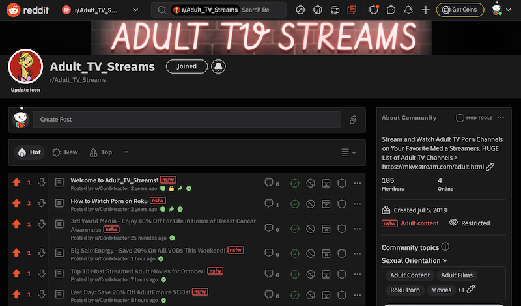Remove the How to Watch on Roku post
The image size is (521, 306).
311,204
